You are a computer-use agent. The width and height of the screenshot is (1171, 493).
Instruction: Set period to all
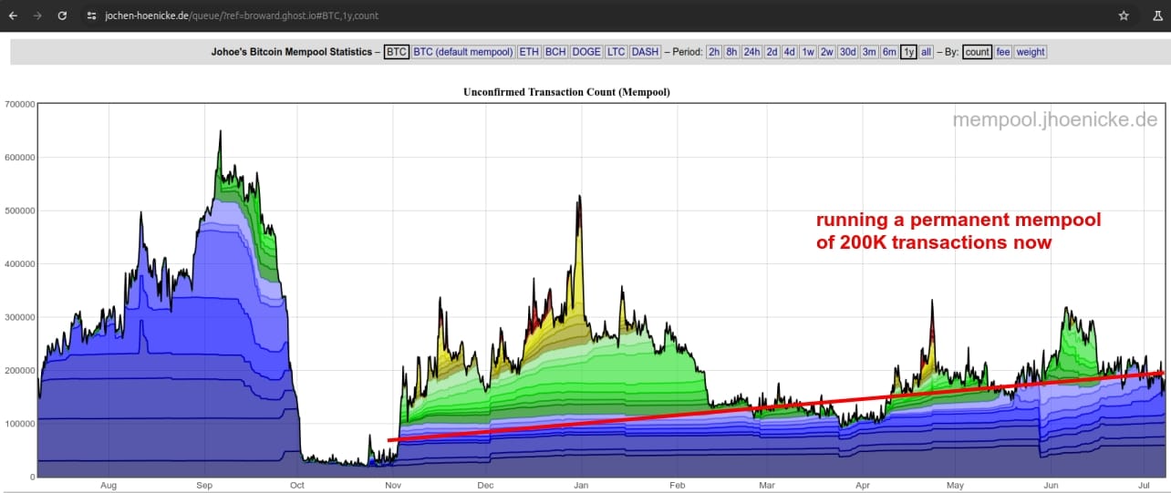pos(927,52)
